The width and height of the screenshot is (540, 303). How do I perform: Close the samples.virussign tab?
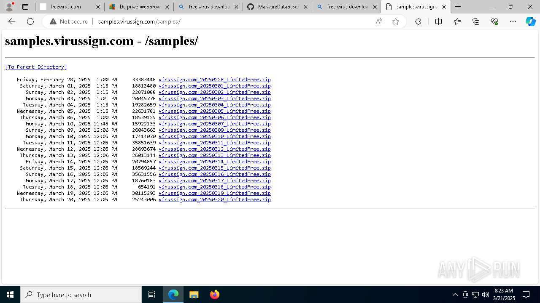[x=444, y=7]
